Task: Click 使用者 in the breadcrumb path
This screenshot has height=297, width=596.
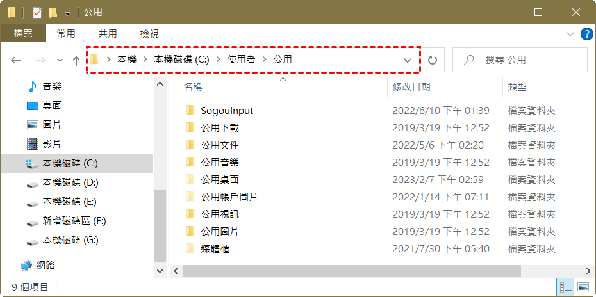Action: coord(241,60)
